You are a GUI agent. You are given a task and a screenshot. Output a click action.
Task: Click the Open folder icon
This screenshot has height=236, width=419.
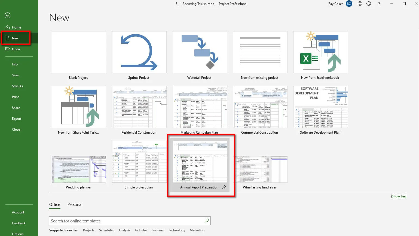pyautogui.click(x=8, y=49)
